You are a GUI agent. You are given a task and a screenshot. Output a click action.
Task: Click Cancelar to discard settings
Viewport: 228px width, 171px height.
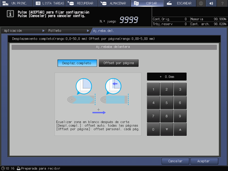point(175,161)
